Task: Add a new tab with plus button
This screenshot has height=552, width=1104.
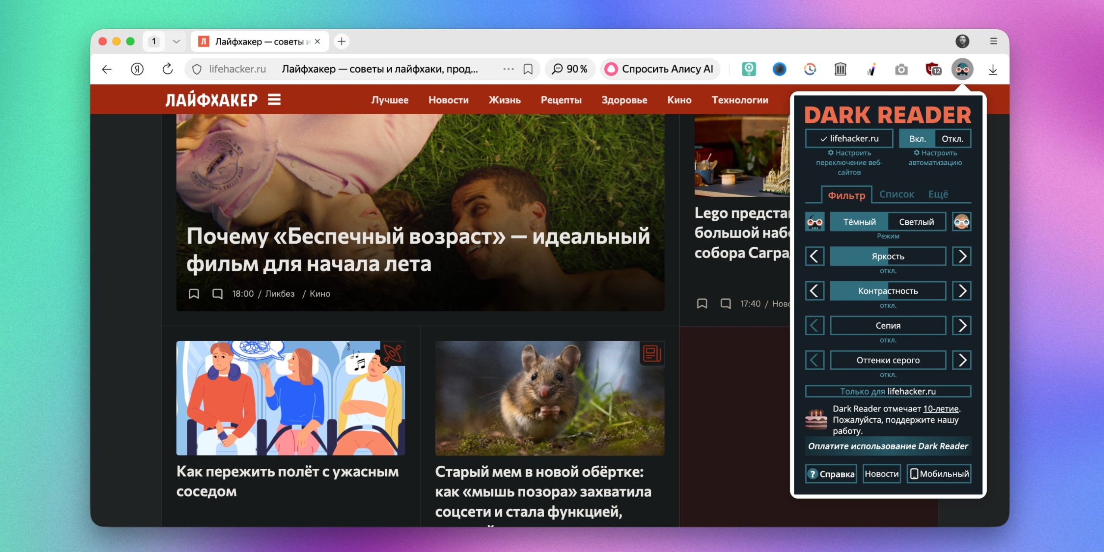Action: [x=342, y=41]
